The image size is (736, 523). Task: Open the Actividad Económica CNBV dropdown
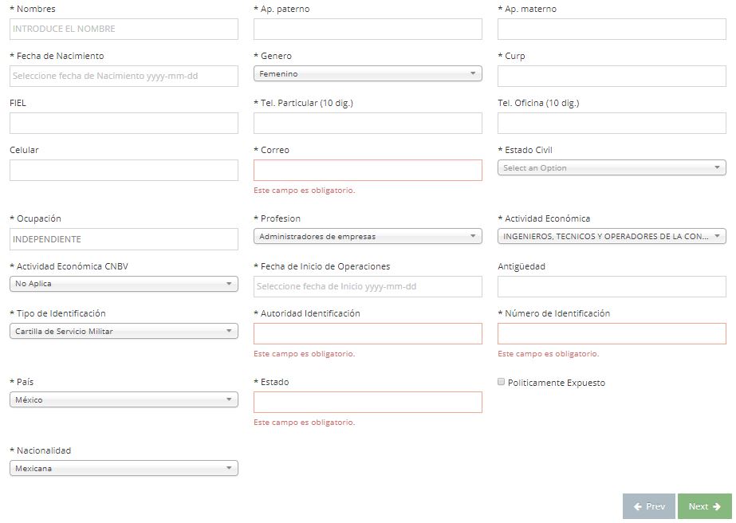pos(124,284)
